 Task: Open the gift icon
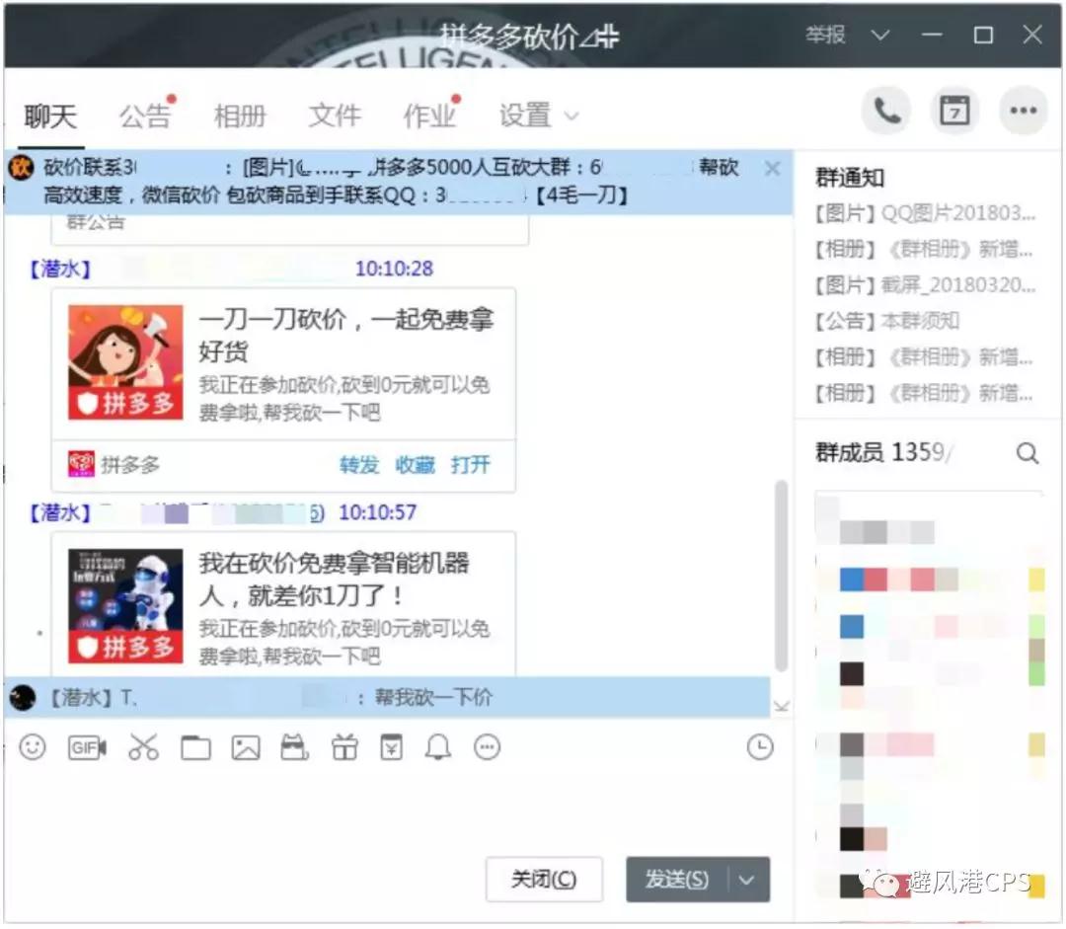tap(344, 748)
